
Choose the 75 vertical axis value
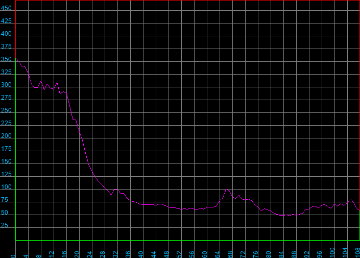coord(5,200)
